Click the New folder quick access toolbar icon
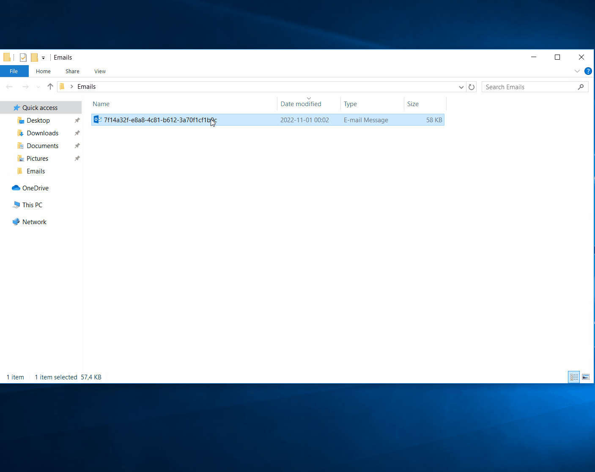 (x=34, y=58)
